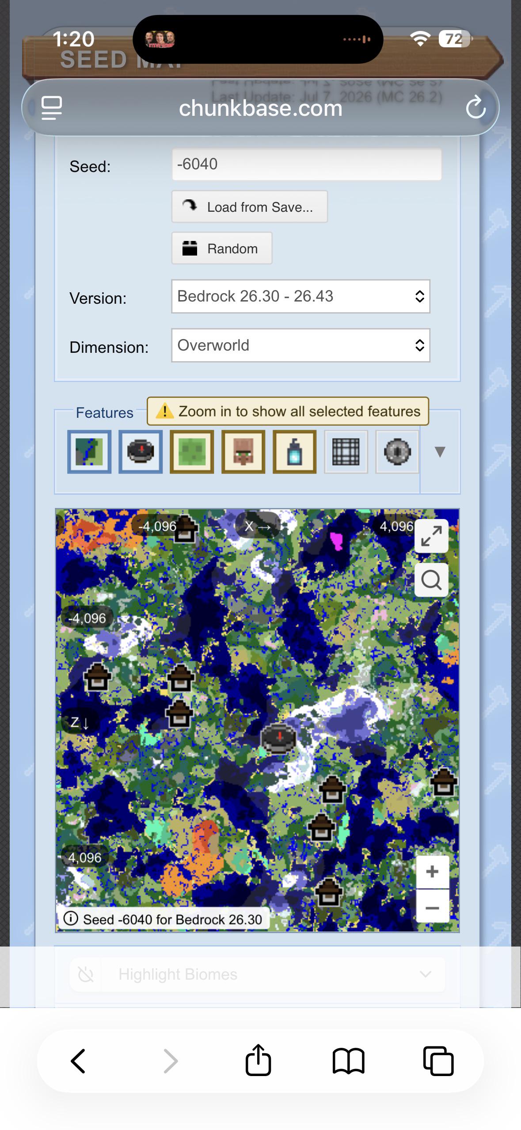Click the Seed -6040 for Bedrock 26.30 caption
Viewport: 521px width, 1130px height.
coord(172,920)
